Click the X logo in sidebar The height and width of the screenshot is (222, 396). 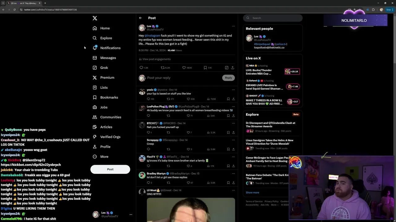point(95,18)
